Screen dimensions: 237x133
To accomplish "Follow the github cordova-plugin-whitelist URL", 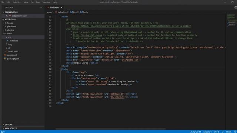I will click(131, 26).
